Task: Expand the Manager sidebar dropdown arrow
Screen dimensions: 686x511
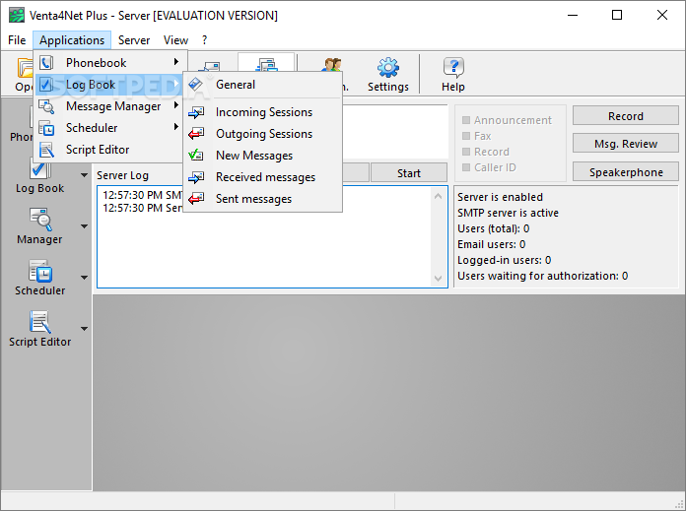Action: pos(84,226)
